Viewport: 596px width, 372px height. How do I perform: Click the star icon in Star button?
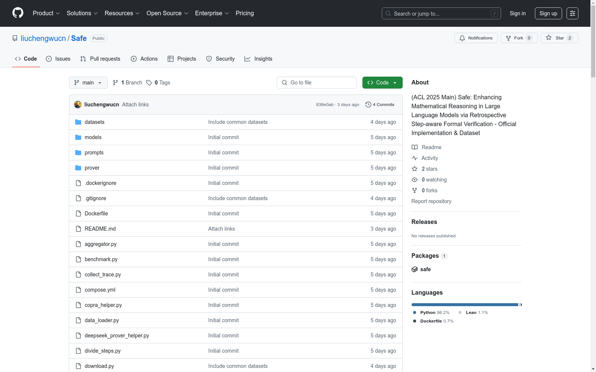pos(549,38)
